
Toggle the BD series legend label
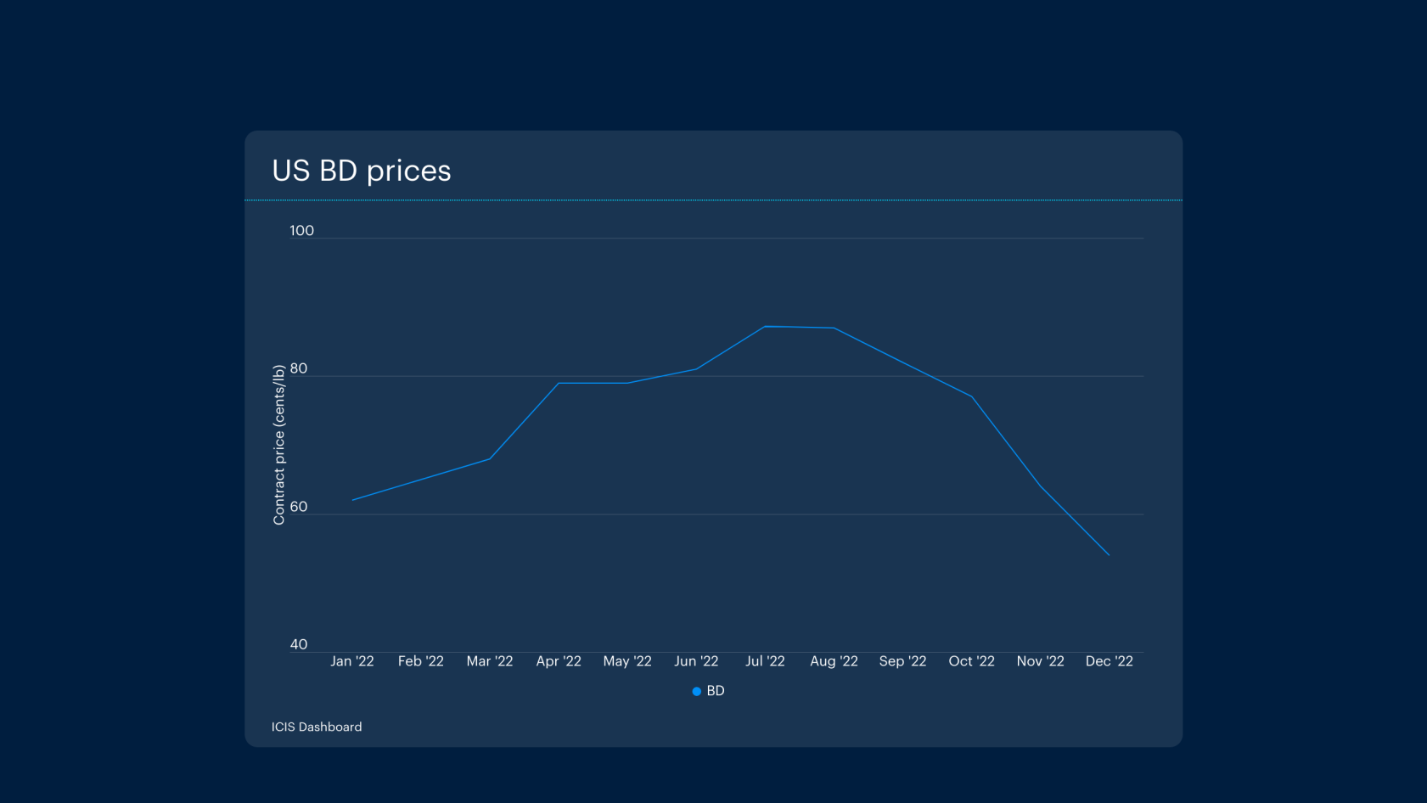(716, 691)
